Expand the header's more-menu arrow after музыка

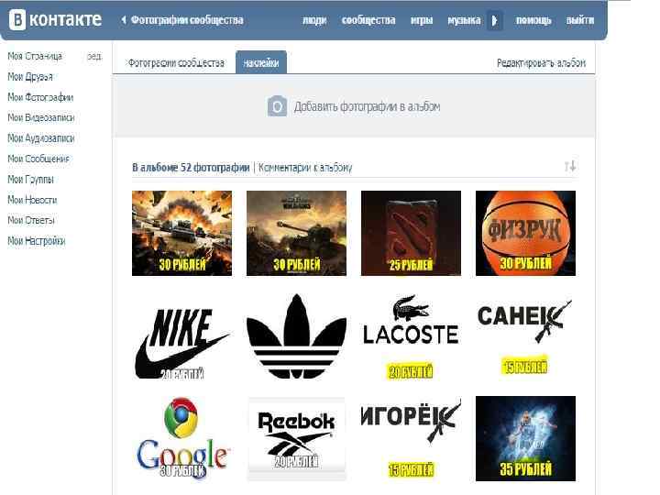coord(495,20)
